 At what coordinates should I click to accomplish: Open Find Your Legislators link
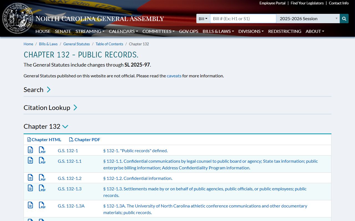point(307,3)
